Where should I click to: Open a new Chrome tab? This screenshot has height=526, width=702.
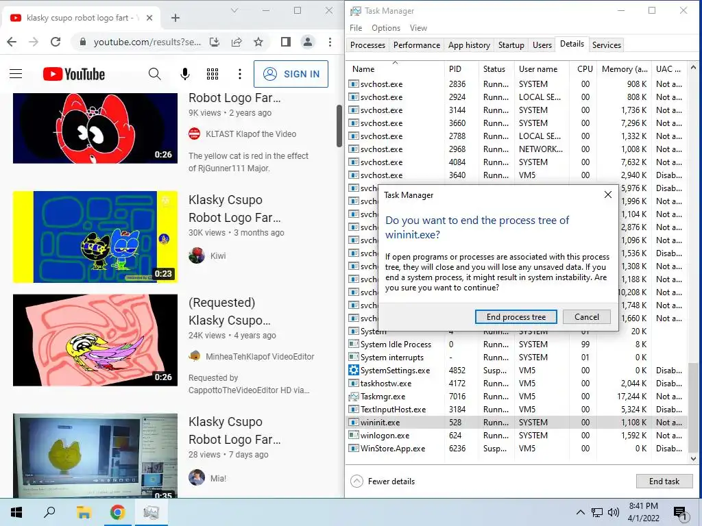coord(175,18)
